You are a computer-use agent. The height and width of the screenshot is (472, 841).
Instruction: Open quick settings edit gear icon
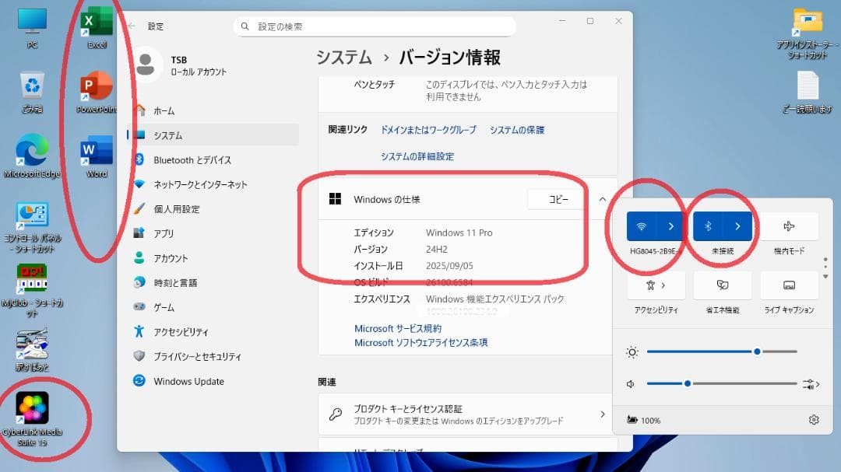(814, 419)
